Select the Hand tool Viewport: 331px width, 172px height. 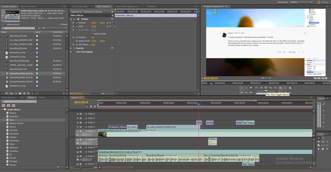[x=323, y=149]
